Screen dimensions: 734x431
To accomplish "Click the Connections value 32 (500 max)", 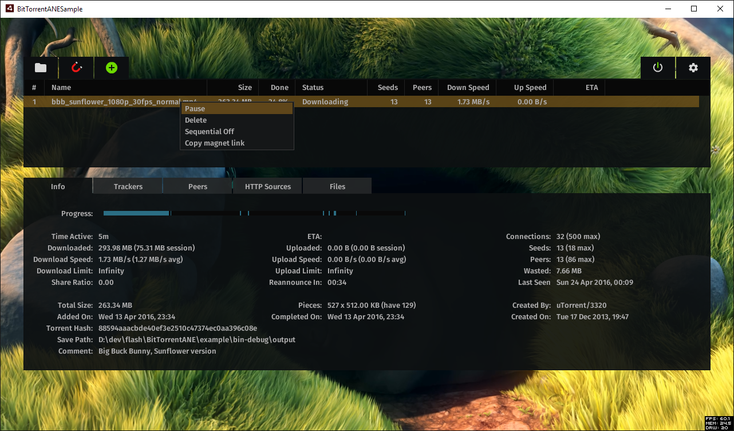I will pos(578,237).
